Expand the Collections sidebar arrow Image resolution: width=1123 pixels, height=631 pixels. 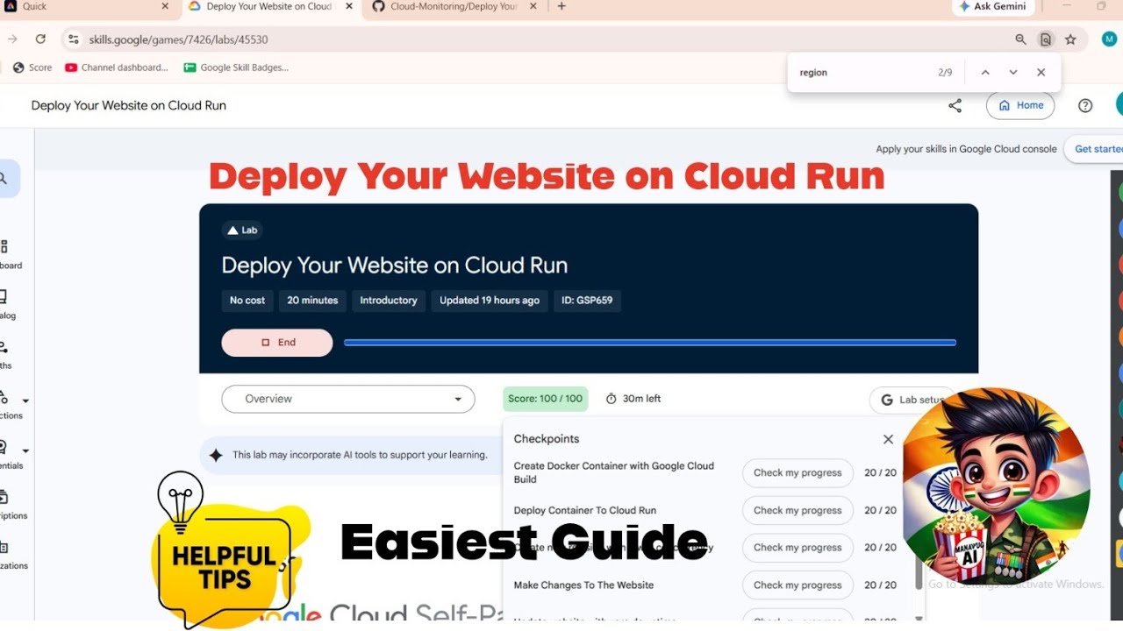click(25, 401)
